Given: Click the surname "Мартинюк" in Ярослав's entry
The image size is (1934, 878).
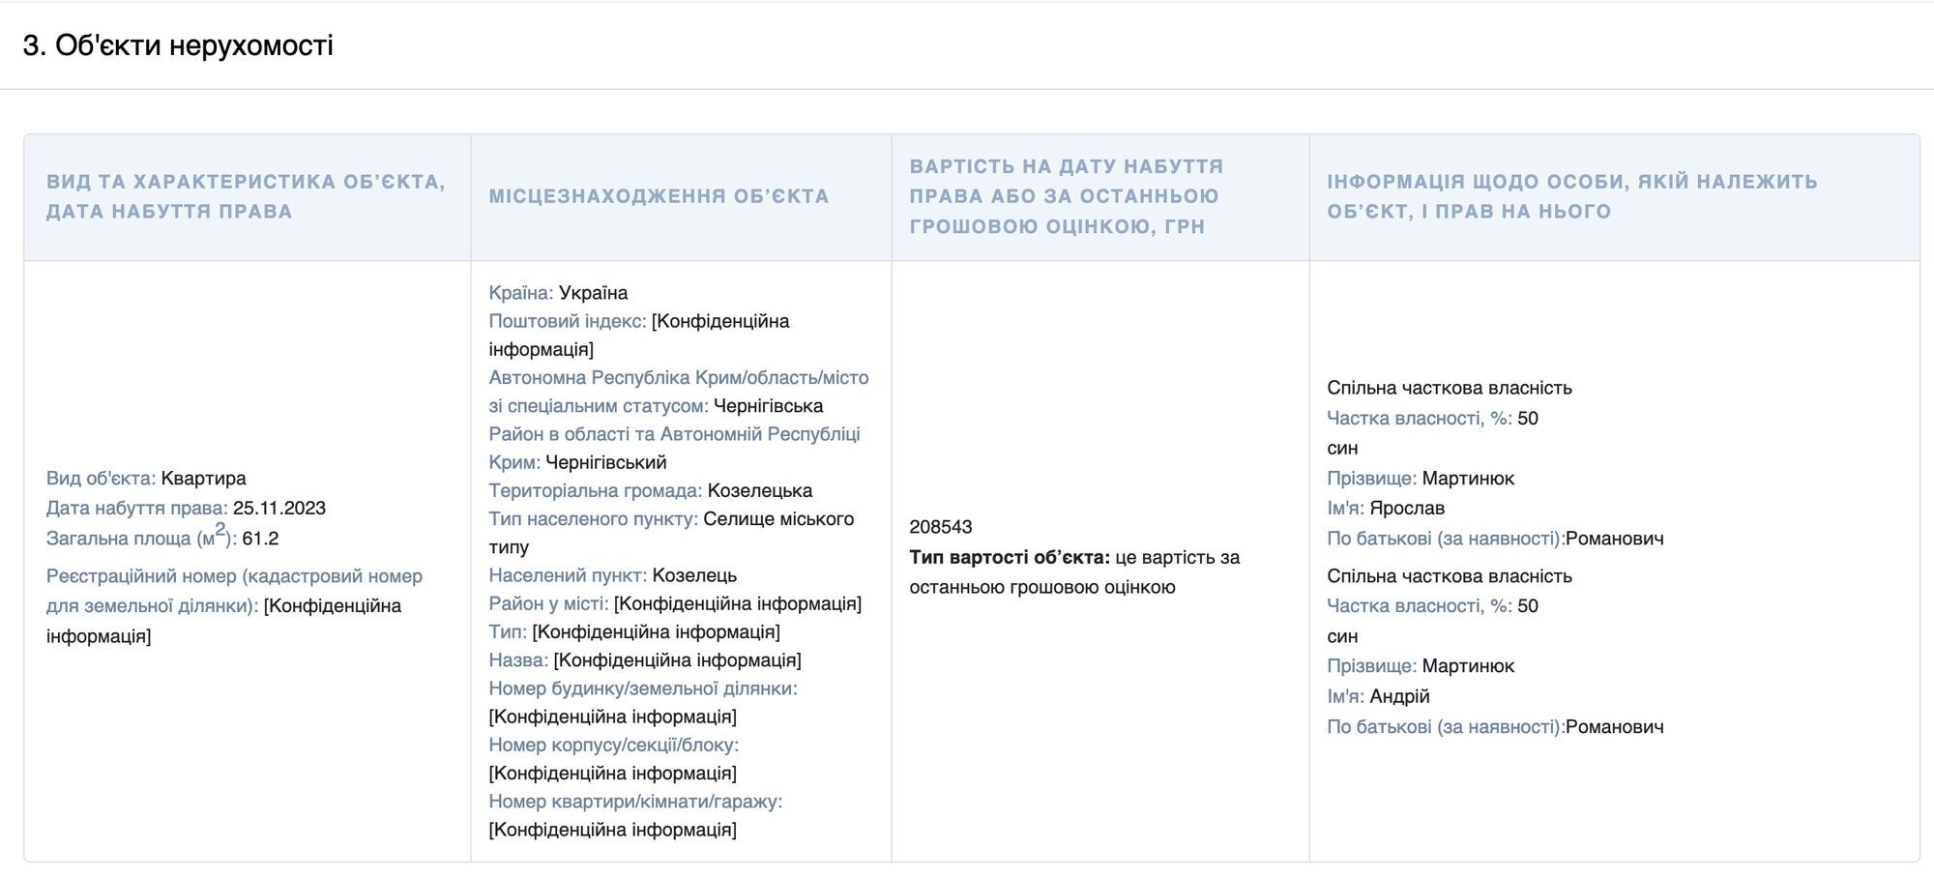Looking at the screenshot, I should (1468, 478).
